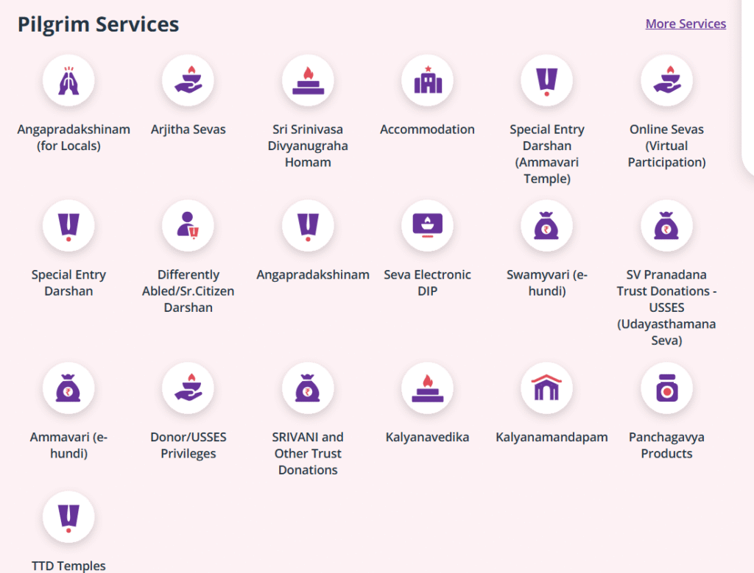Click 'Special Entry Darshan (Ammavari Temple)' label
Screen dimensions: 754x573
coord(547,154)
